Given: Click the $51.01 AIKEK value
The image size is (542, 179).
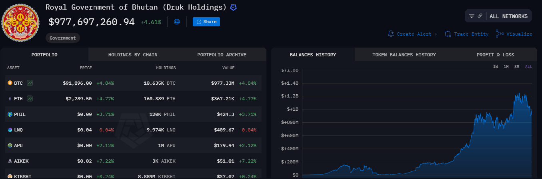Looking at the screenshot, I should 226,161.
